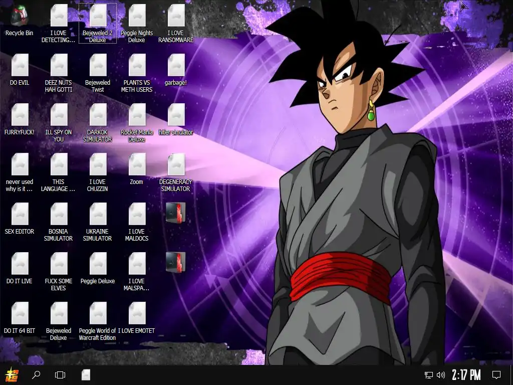Click the Bejeweled 2 Deluxe shortcut
This screenshot has width=513, height=385.
98,24
